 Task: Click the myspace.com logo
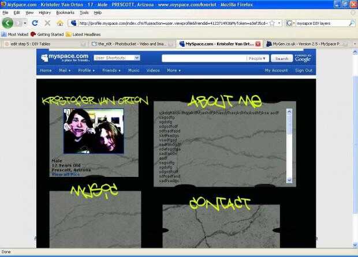point(65,58)
